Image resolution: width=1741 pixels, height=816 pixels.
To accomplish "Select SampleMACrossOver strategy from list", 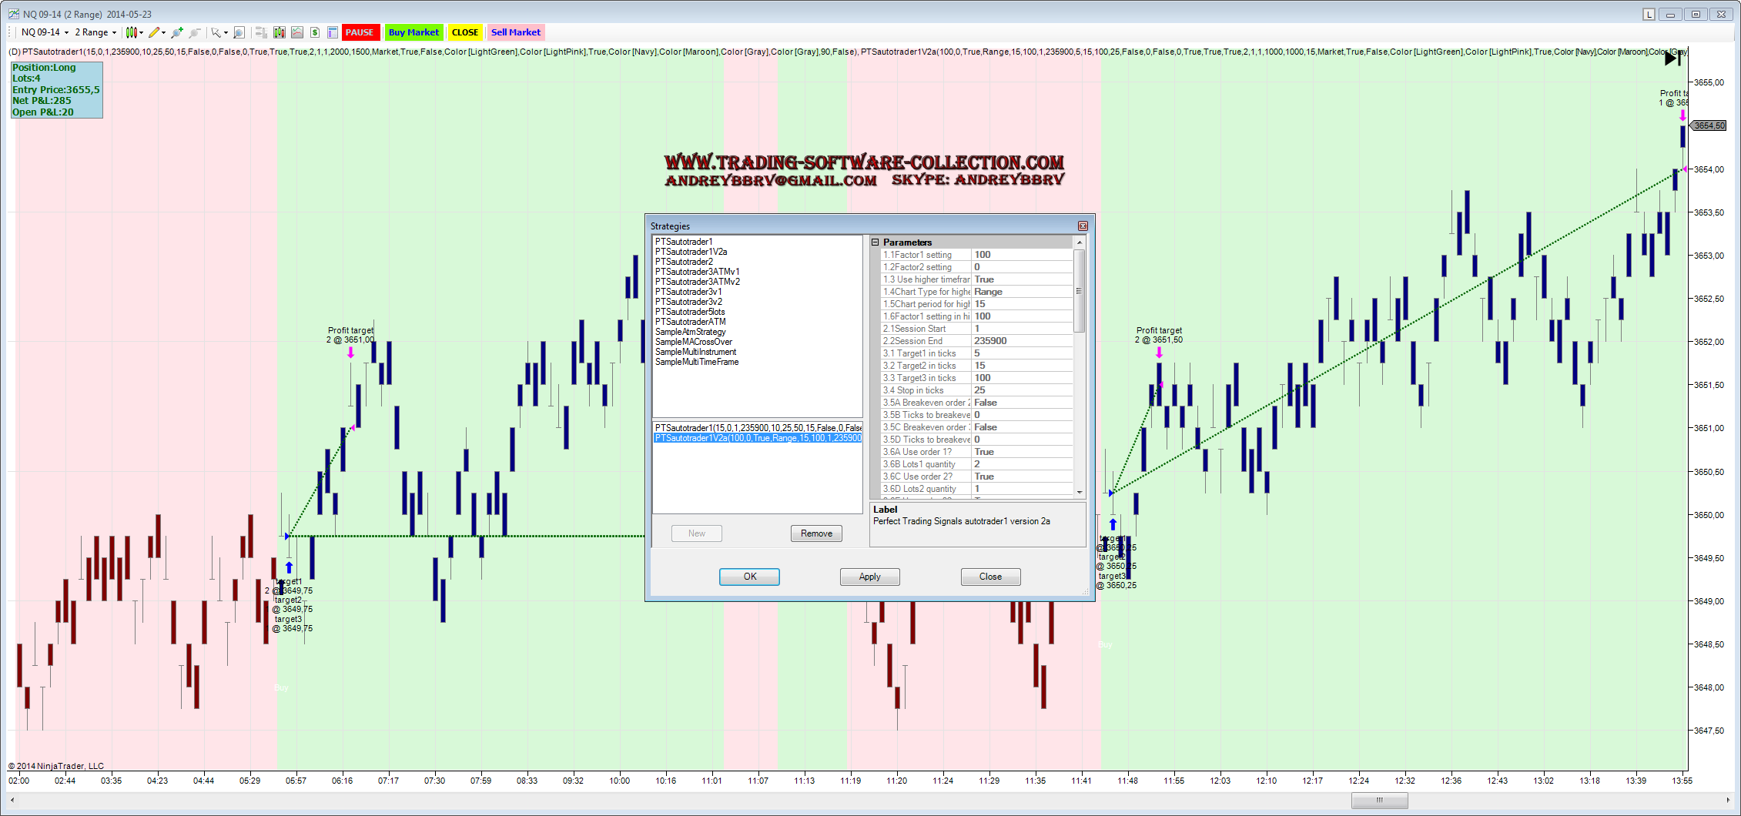I will pos(693,342).
